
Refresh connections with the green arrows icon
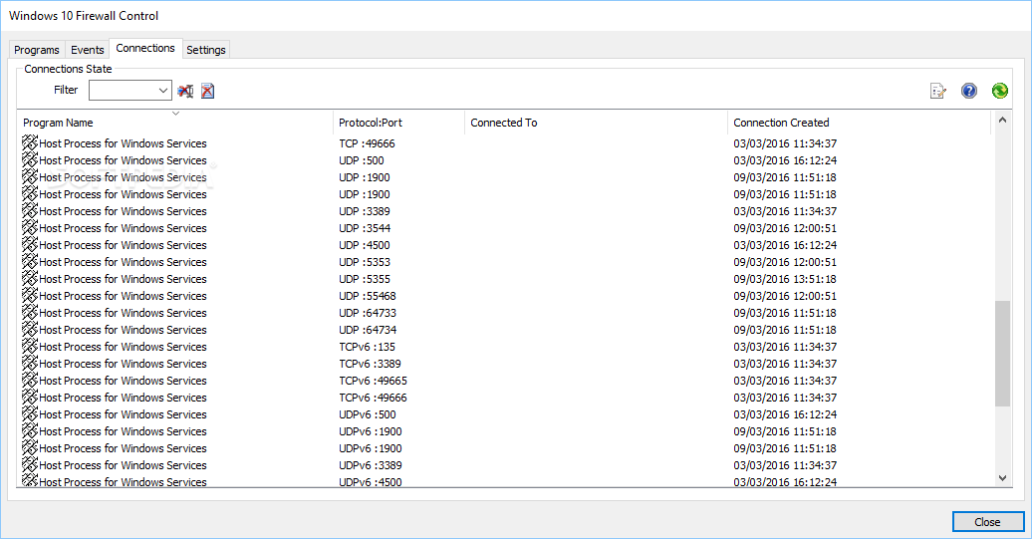(x=1000, y=91)
